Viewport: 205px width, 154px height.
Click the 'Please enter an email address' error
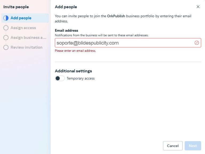(75, 51)
